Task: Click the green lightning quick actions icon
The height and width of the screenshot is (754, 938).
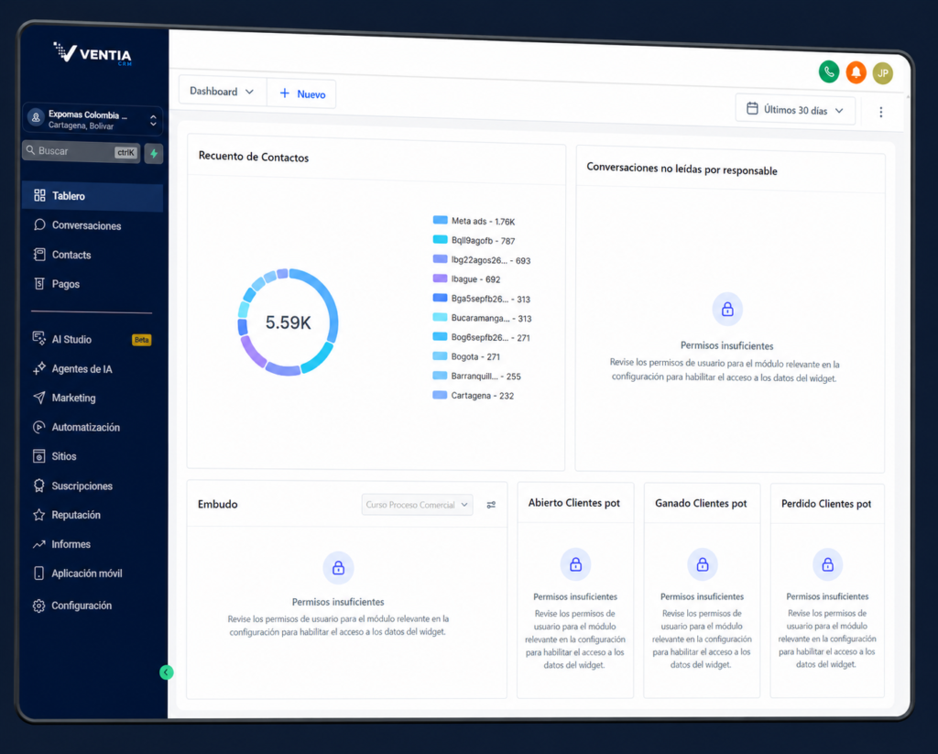Action: click(154, 154)
